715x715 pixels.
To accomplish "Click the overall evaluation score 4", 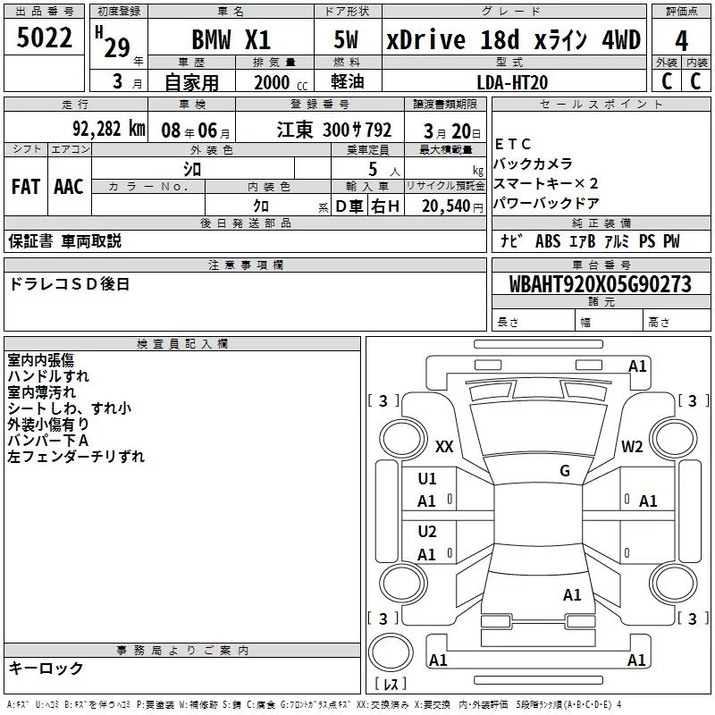I will 681,41.
